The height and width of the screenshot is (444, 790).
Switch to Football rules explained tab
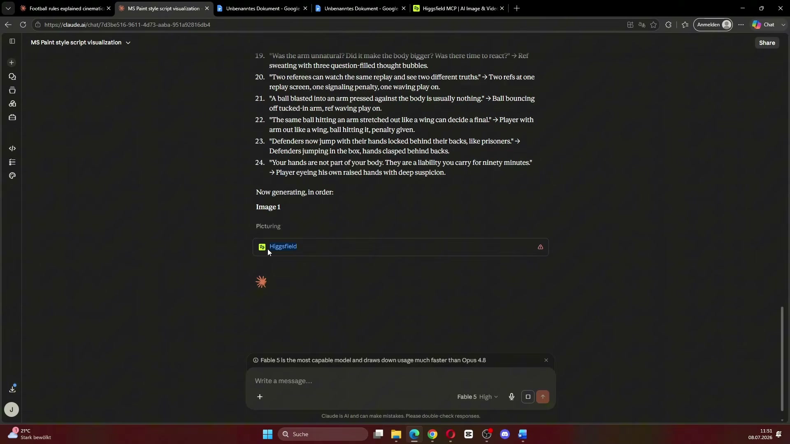(x=66, y=8)
